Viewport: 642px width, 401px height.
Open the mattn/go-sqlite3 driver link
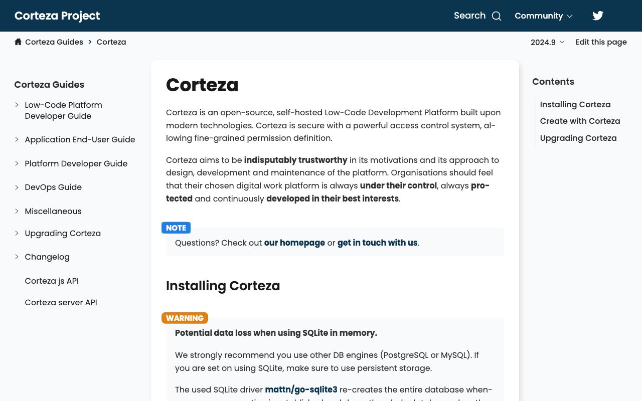[x=301, y=389]
